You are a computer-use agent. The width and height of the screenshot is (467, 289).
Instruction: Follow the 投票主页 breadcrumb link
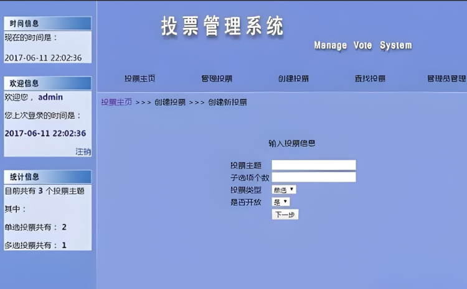pos(116,103)
